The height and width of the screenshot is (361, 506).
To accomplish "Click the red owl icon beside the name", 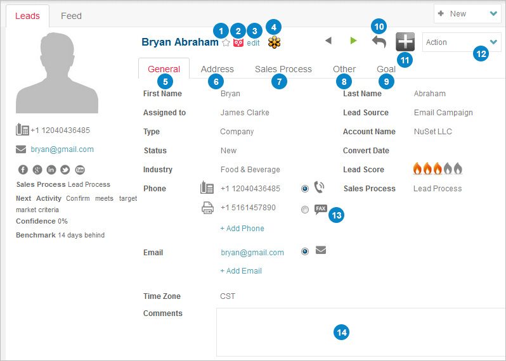I will click(238, 43).
